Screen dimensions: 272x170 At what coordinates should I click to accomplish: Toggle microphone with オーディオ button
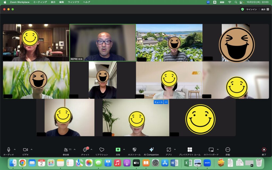coord(8,150)
